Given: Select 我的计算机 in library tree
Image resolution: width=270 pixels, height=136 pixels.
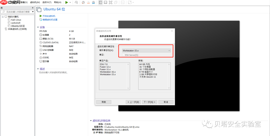Looking at the screenshot, I should [x=13, y=17].
